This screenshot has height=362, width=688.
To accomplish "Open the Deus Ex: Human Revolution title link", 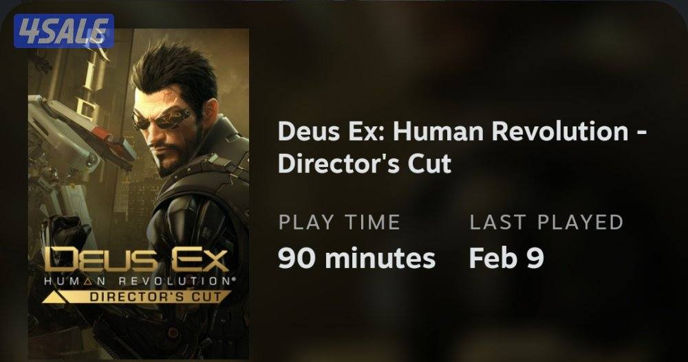I will (462, 131).
